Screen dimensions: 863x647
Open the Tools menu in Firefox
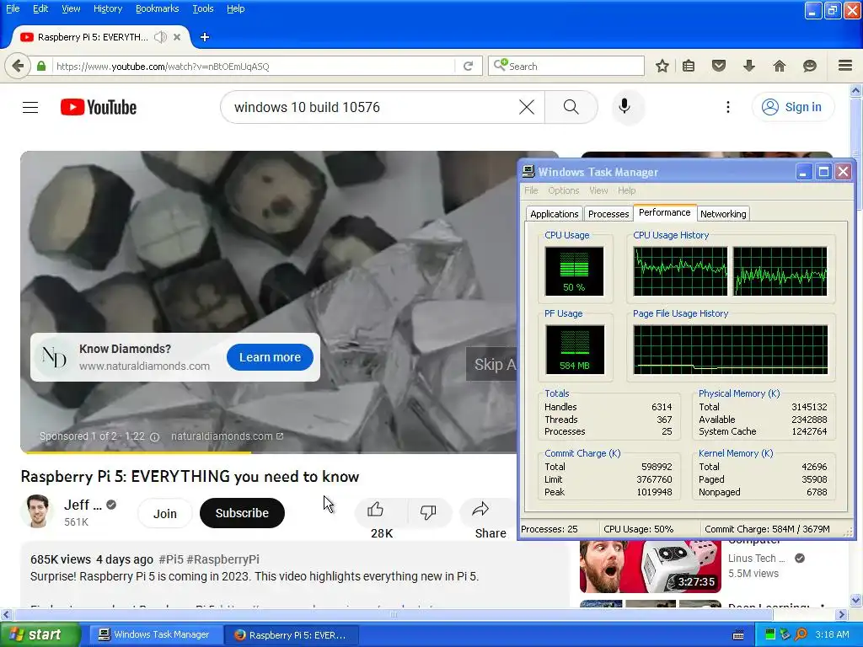pyautogui.click(x=203, y=8)
